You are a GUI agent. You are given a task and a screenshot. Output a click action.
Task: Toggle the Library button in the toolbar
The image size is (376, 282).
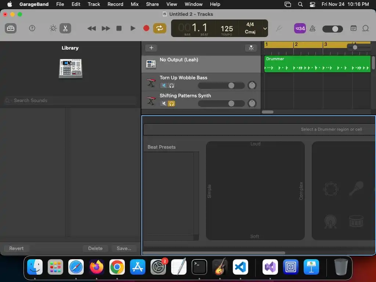[x=11, y=28]
